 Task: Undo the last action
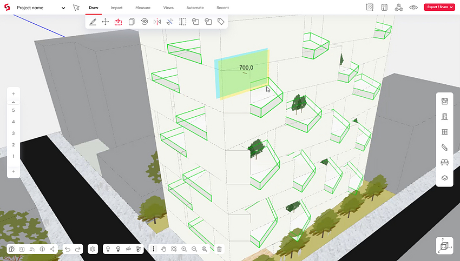pos(68,249)
